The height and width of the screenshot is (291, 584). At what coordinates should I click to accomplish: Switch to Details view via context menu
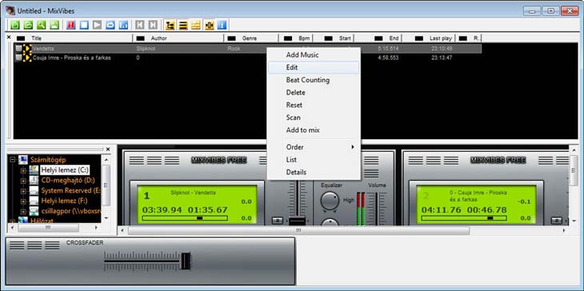click(314, 172)
